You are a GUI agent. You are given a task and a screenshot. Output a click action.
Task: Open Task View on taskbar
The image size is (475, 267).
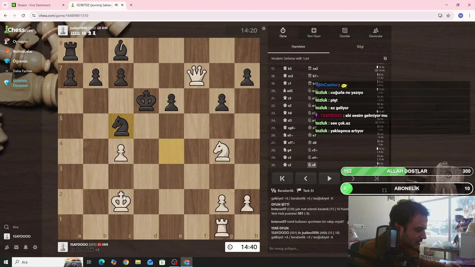point(89,262)
